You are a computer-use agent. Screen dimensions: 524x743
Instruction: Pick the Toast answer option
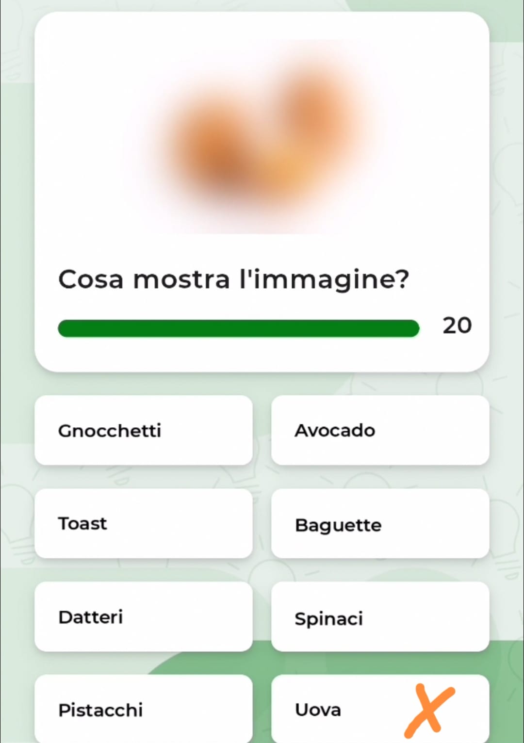tap(143, 523)
